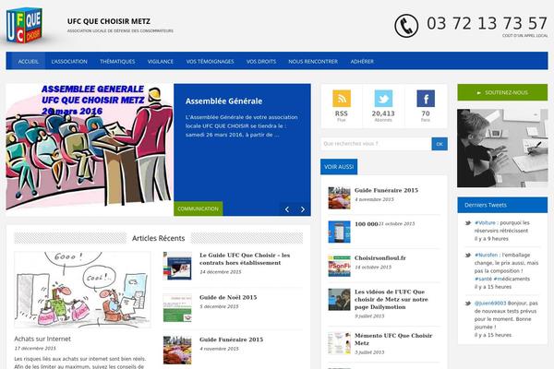Open the @julien69003 mention link

(x=490, y=304)
